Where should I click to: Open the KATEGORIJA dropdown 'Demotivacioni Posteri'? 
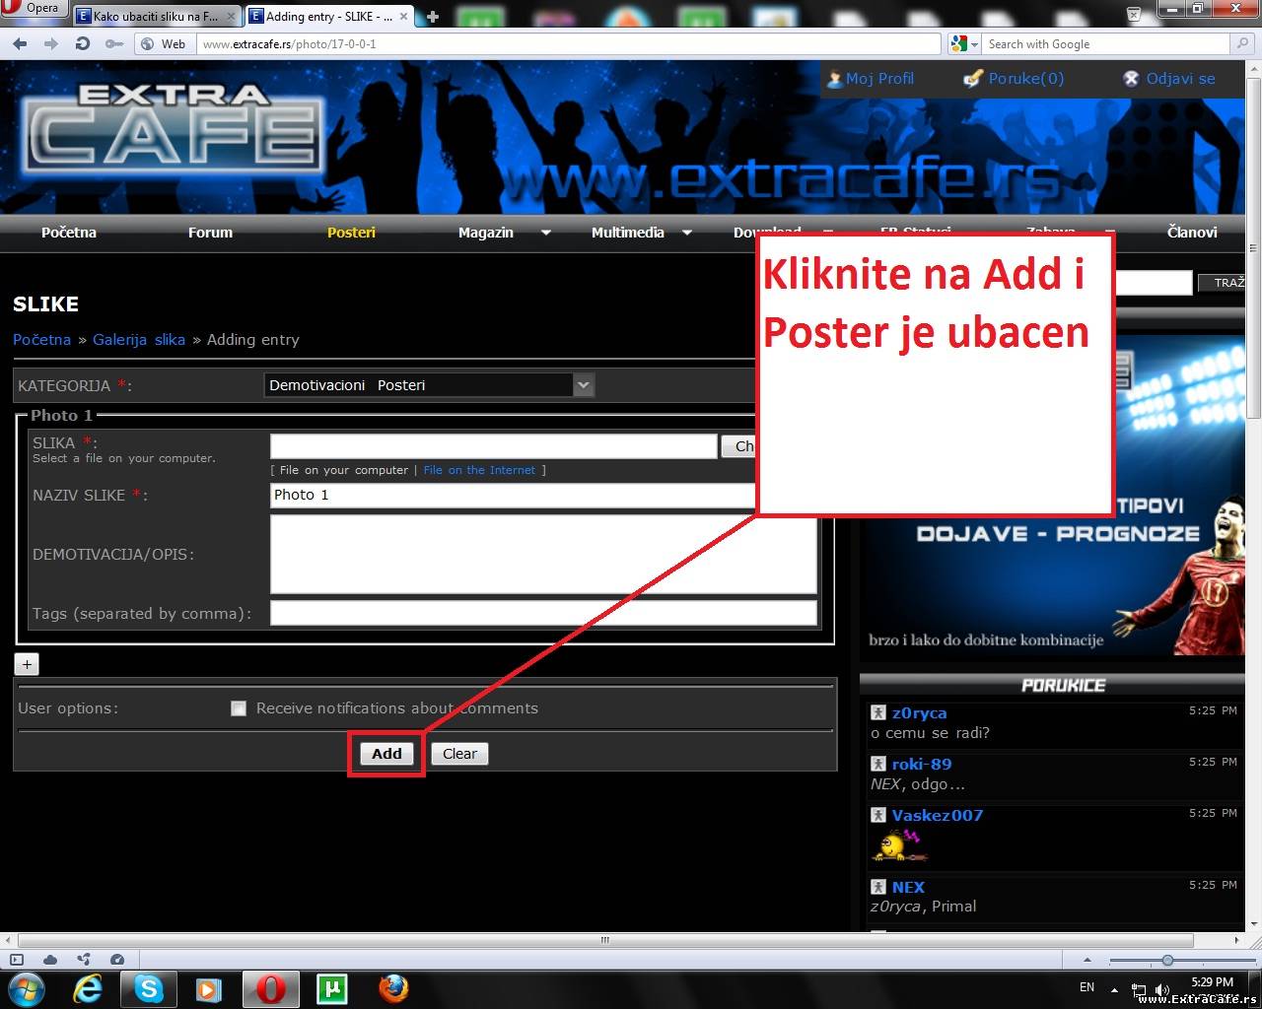click(429, 385)
